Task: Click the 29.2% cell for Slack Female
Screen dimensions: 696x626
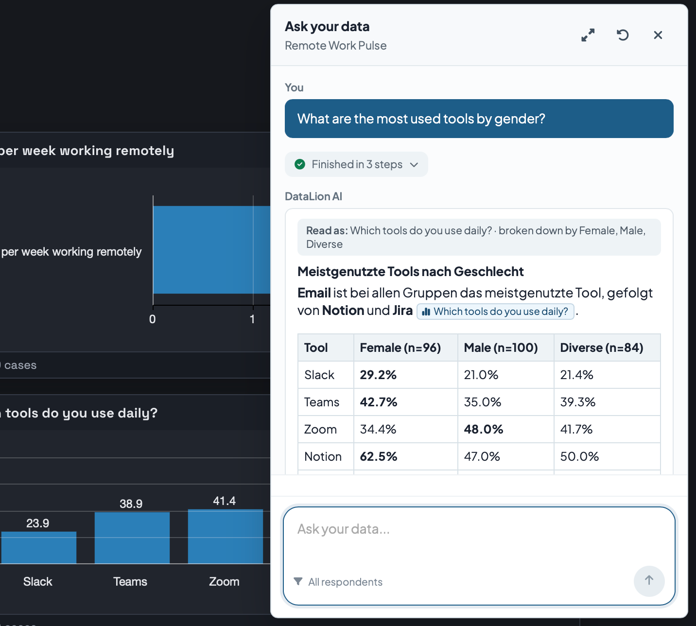Action: tap(405, 375)
